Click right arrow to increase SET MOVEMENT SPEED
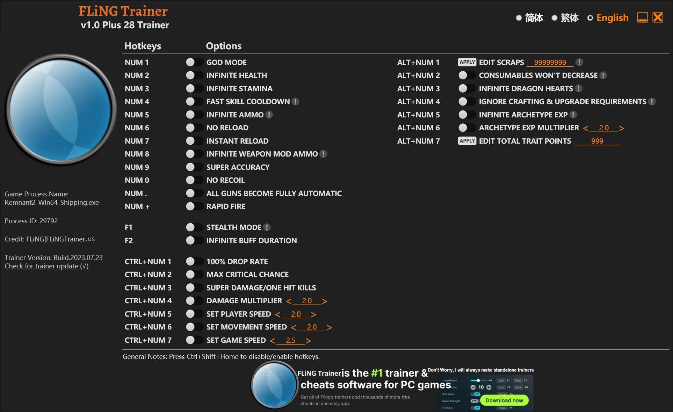Viewport: 673px width, 412px height. pos(329,327)
